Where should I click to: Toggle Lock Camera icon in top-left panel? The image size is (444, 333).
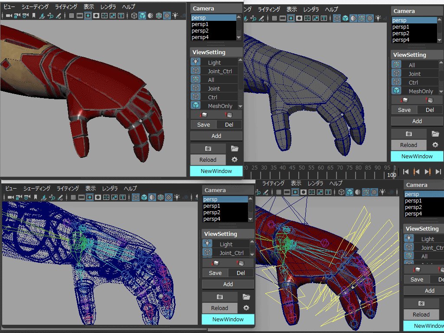pyautogui.click(x=17, y=16)
